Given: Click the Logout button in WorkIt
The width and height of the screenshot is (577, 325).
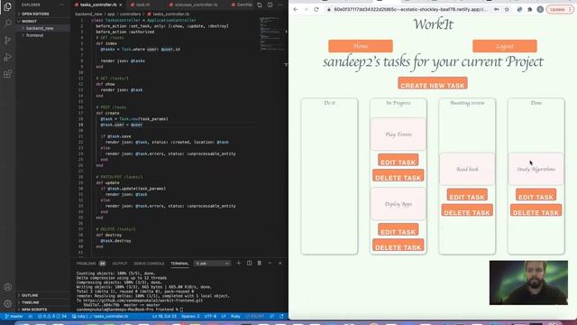Looking at the screenshot, I should (x=505, y=46).
